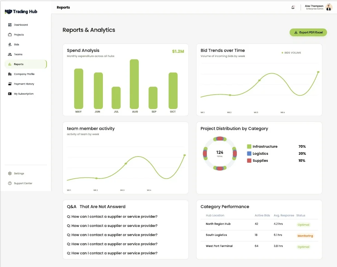Open Support Center question mark icon

tap(10, 183)
